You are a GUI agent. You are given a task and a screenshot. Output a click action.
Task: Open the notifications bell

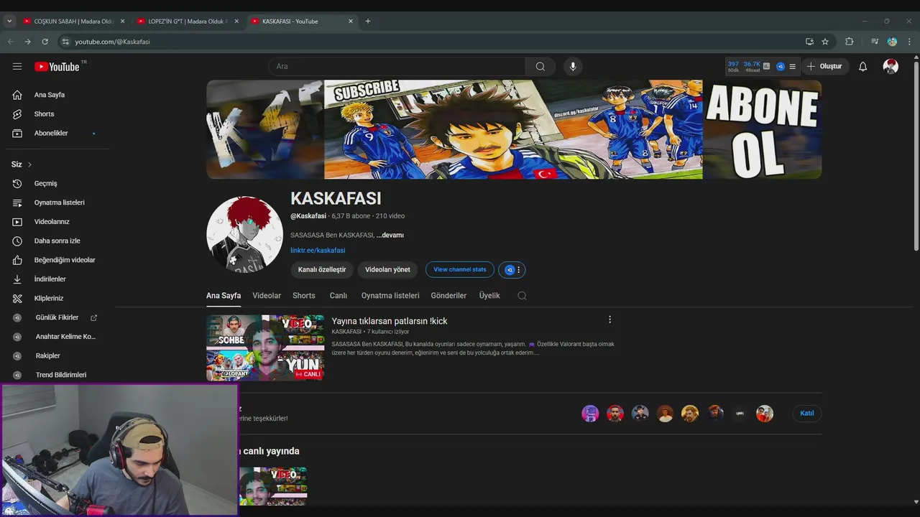(863, 66)
